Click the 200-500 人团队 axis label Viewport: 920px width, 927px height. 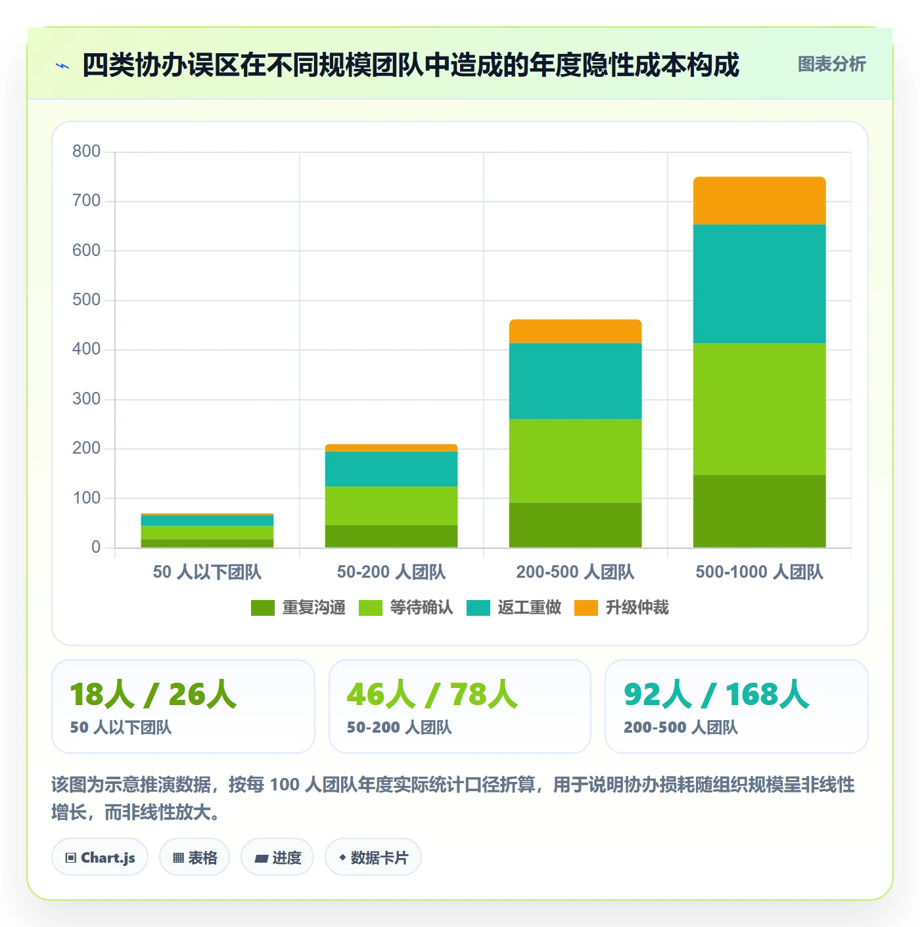(x=576, y=572)
